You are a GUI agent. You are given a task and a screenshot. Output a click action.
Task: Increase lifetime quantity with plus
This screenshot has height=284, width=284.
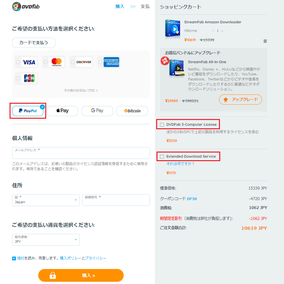pos(222,31)
